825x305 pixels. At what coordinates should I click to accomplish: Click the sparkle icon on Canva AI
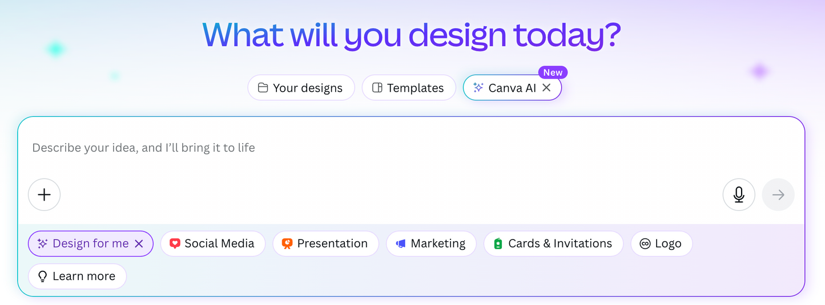pyautogui.click(x=478, y=88)
